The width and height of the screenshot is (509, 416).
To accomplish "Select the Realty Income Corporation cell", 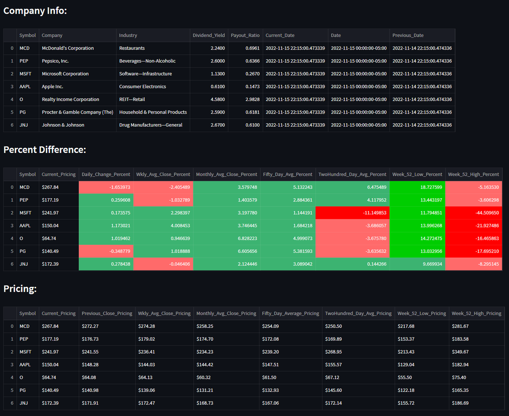I will (78, 100).
